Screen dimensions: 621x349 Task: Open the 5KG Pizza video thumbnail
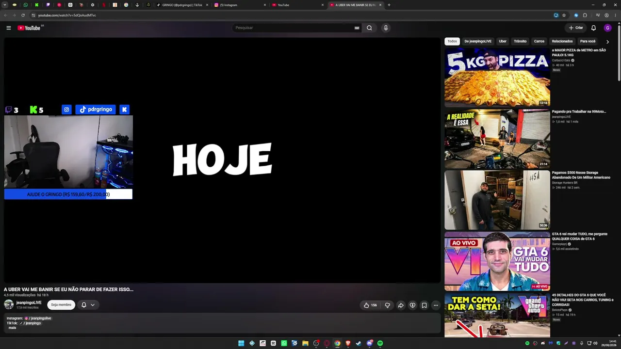click(497, 77)
